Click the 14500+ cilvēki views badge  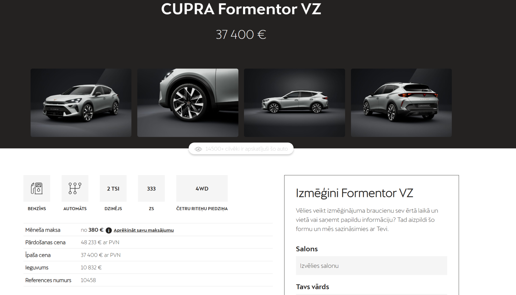point(241,149)
